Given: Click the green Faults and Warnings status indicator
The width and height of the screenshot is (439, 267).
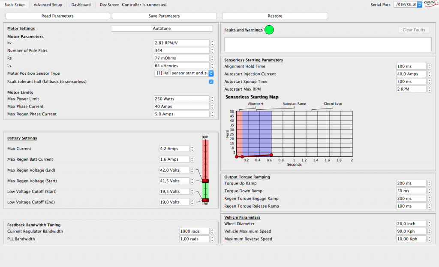Looking at the screenshot, I should point(269,30).
